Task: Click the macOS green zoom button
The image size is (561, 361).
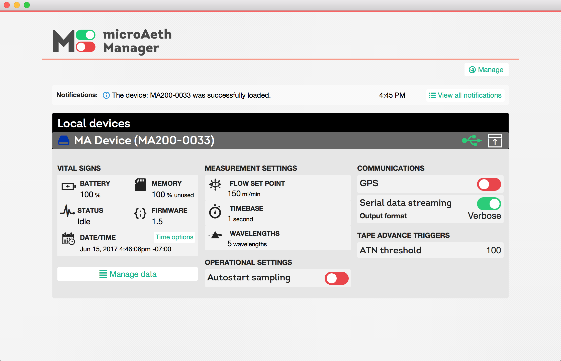Action: 27,5
